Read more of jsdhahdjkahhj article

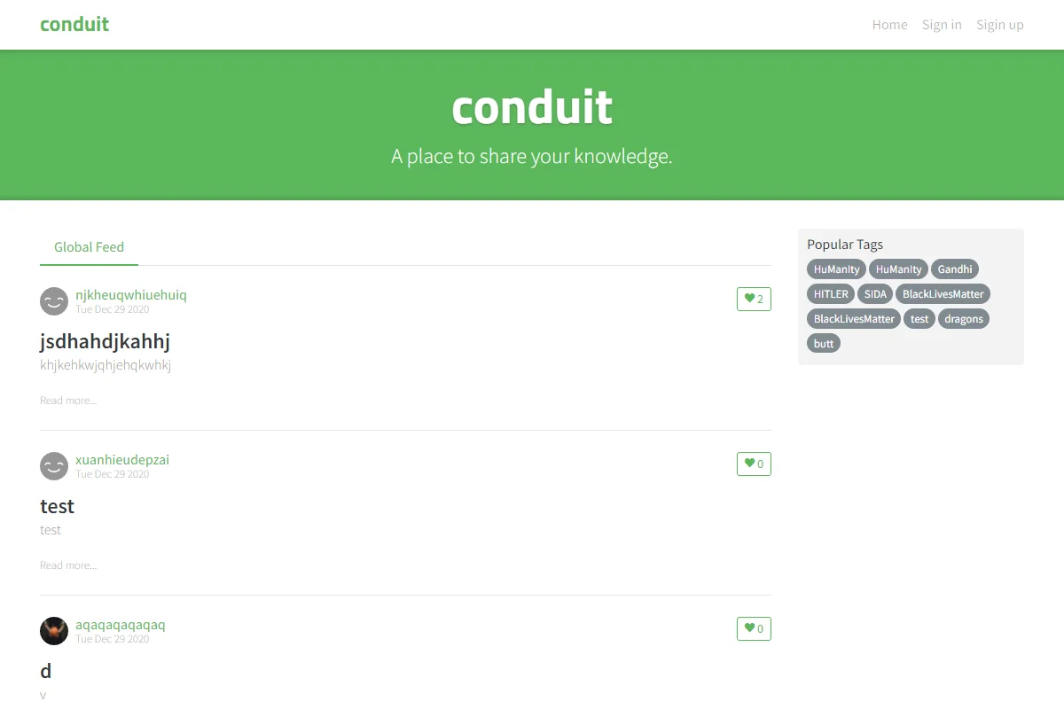click(68, 401)
